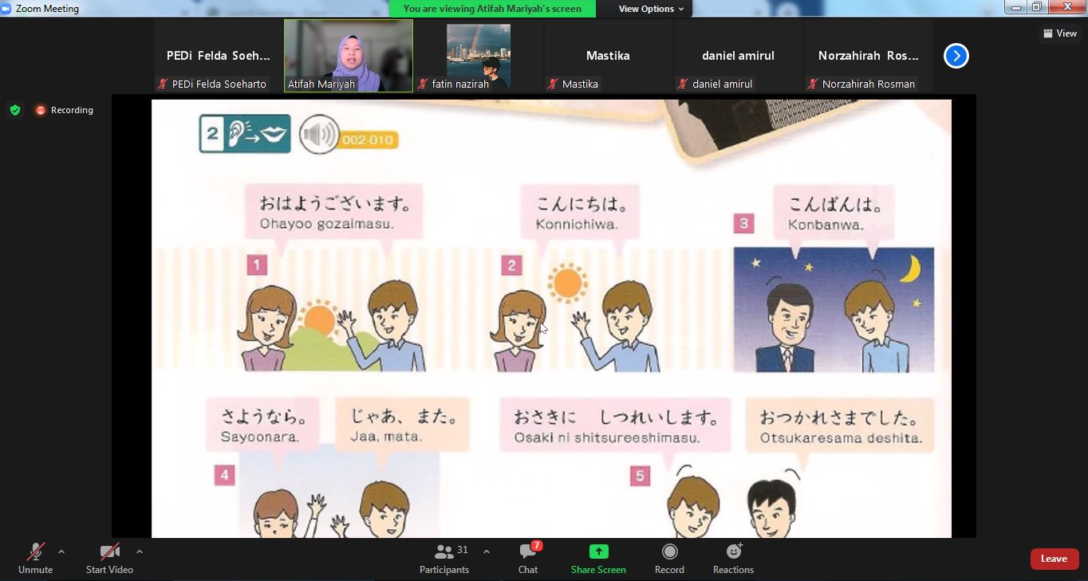This screenshot has height=581, width=1088.
Task: Click the green encryption shield icon
Action: [15, 110]
